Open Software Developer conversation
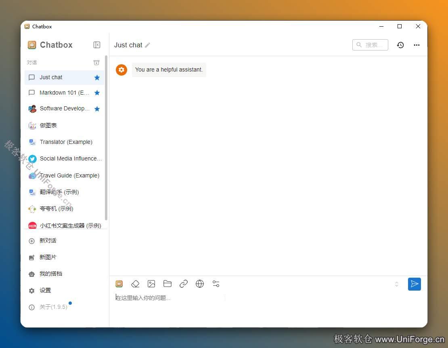 (64, 109)
